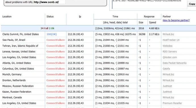
Task: Click ConnectFailure status for Tehran
Action: coord(56,46)
